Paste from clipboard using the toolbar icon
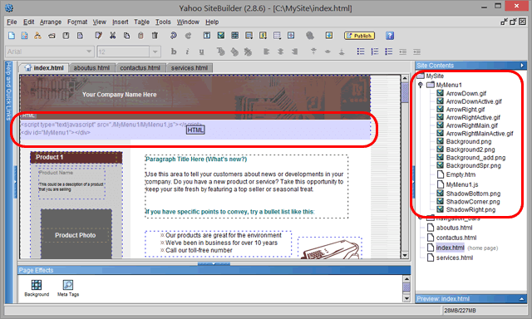 [x=140, y=36]
